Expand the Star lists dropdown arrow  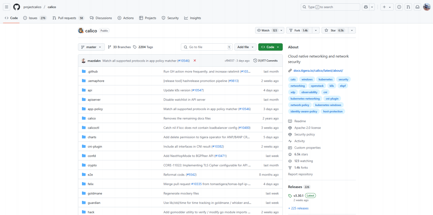(x=352, y=30)
